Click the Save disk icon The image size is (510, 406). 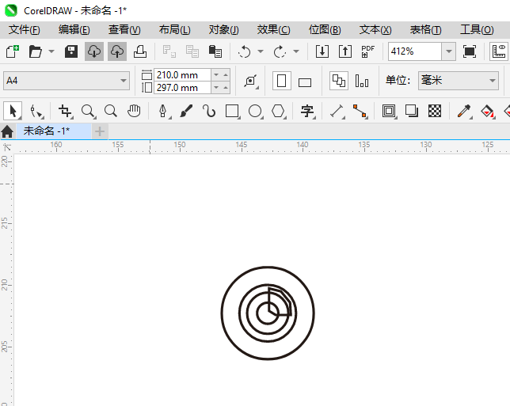pos(71,51)
